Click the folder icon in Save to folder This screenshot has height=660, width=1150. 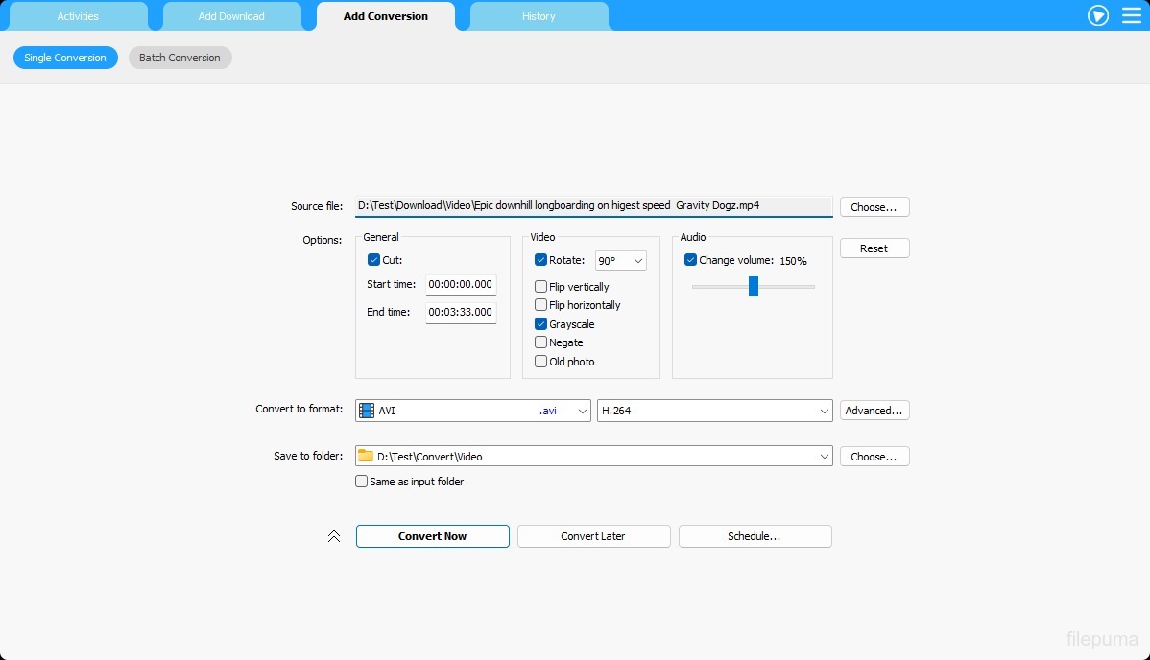pos(366,457)
